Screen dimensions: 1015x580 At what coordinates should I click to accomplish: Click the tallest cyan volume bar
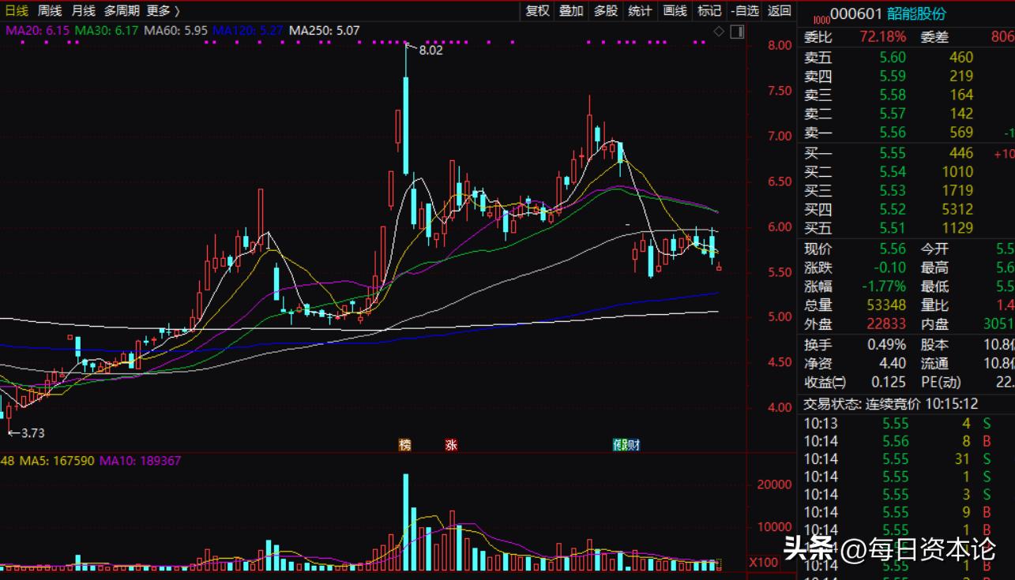click(x=406, y=522)
